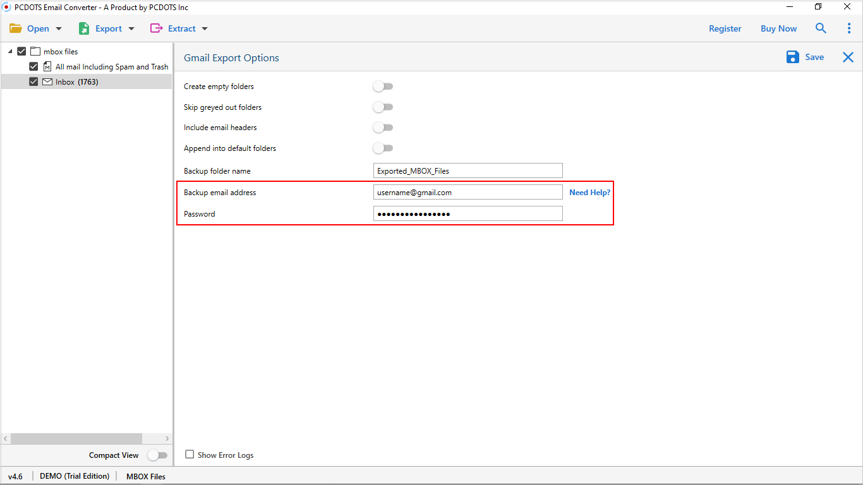Enable Include email headers switch
The width and height of the screenshot is (863, 485).
[x=383, y=128]
